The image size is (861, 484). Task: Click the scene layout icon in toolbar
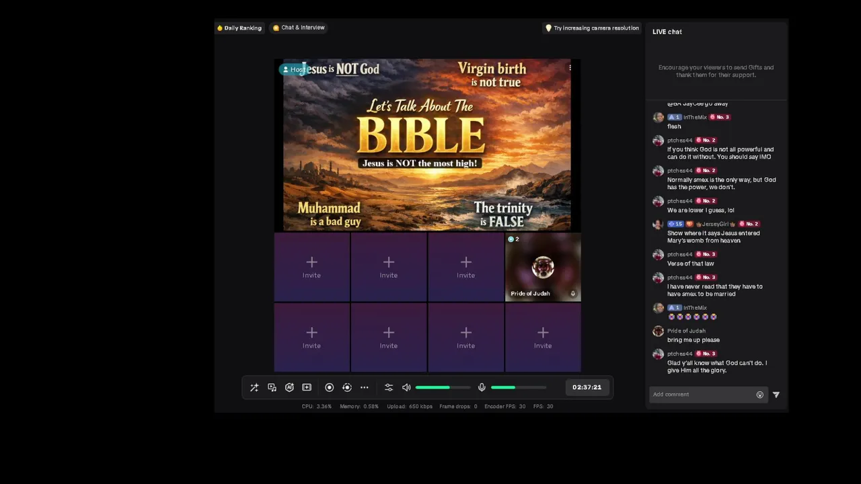point(307,387)
